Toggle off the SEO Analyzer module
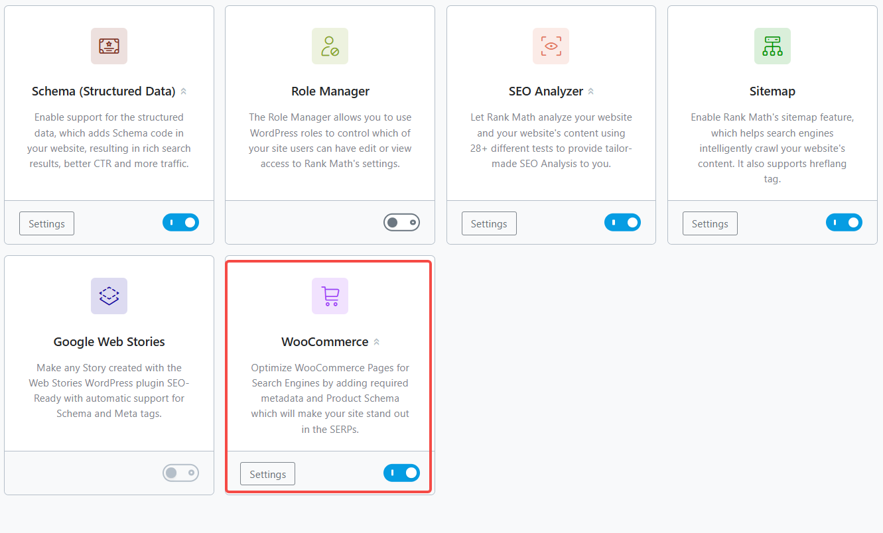This screenshot has width=883, height=533. (x=622, y=222)
